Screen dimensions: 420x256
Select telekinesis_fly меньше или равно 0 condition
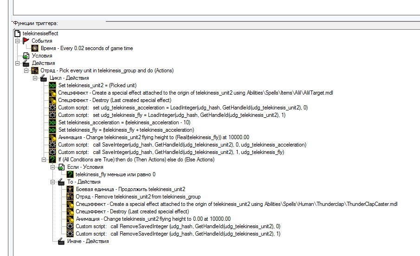click(x=116, y=174)
